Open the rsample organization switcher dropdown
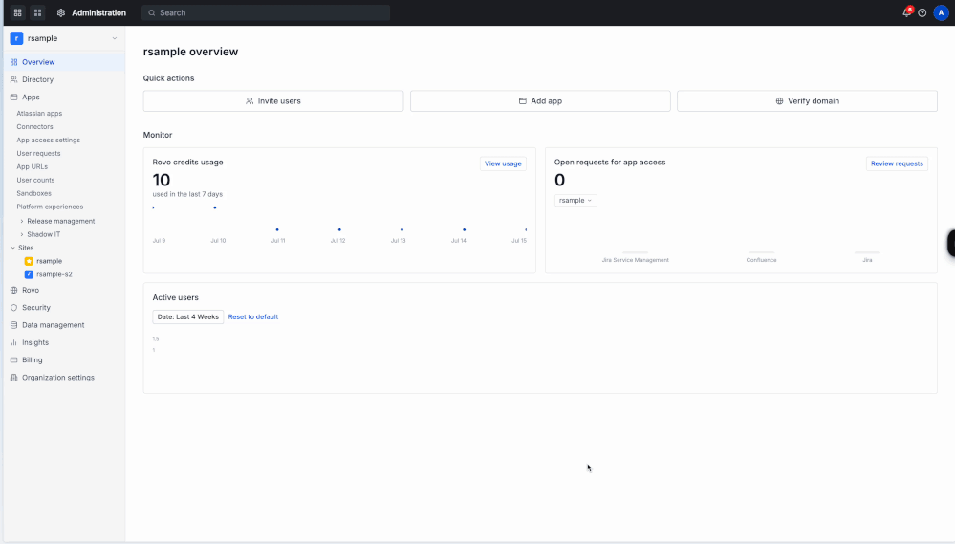 tap(64, 38)
